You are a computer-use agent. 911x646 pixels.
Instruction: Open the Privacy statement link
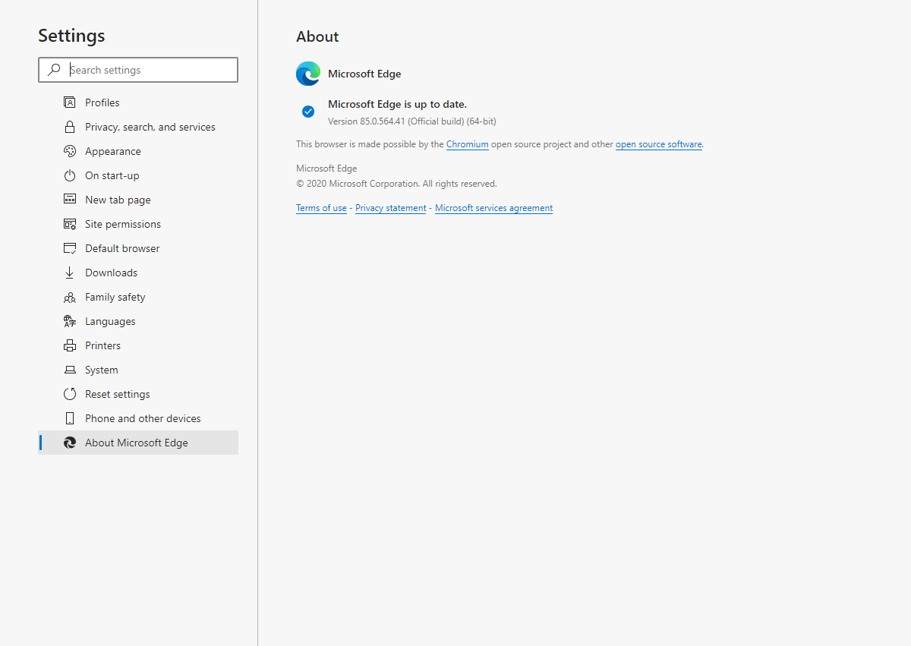click(390, 207)
